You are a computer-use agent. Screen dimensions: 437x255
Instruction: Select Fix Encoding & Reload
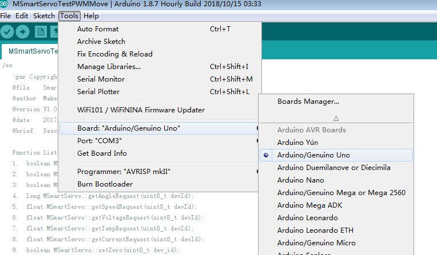(x=159, y=54)
